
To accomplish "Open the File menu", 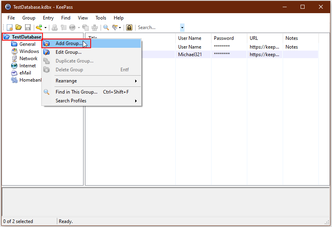I will coord(11,18).
